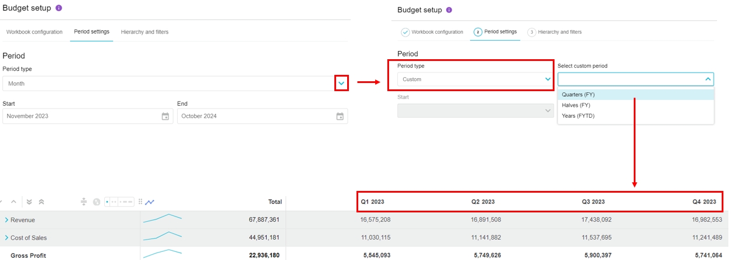Open the Month period type dropdown
Image resolution: width=731 pixels, height=260 pixels.
(341, 84)
